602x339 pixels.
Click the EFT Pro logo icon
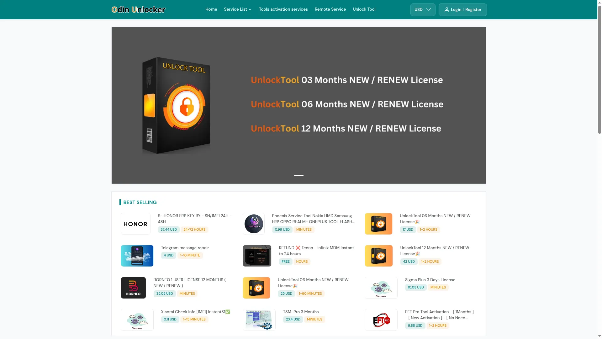coord(381,320)
